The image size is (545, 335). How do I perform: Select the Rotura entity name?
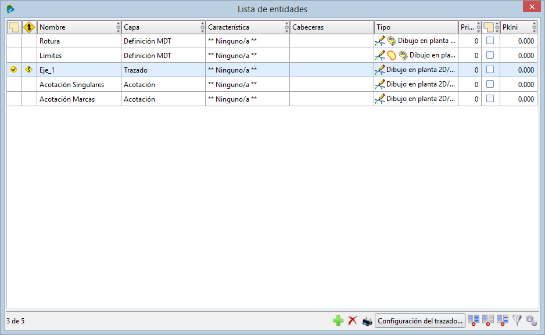(50, 41)
